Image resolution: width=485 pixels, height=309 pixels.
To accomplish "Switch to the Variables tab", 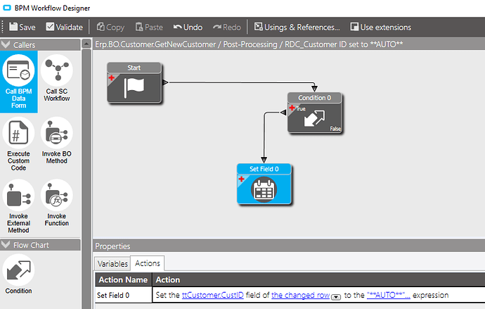I will [x=112, y=263].
